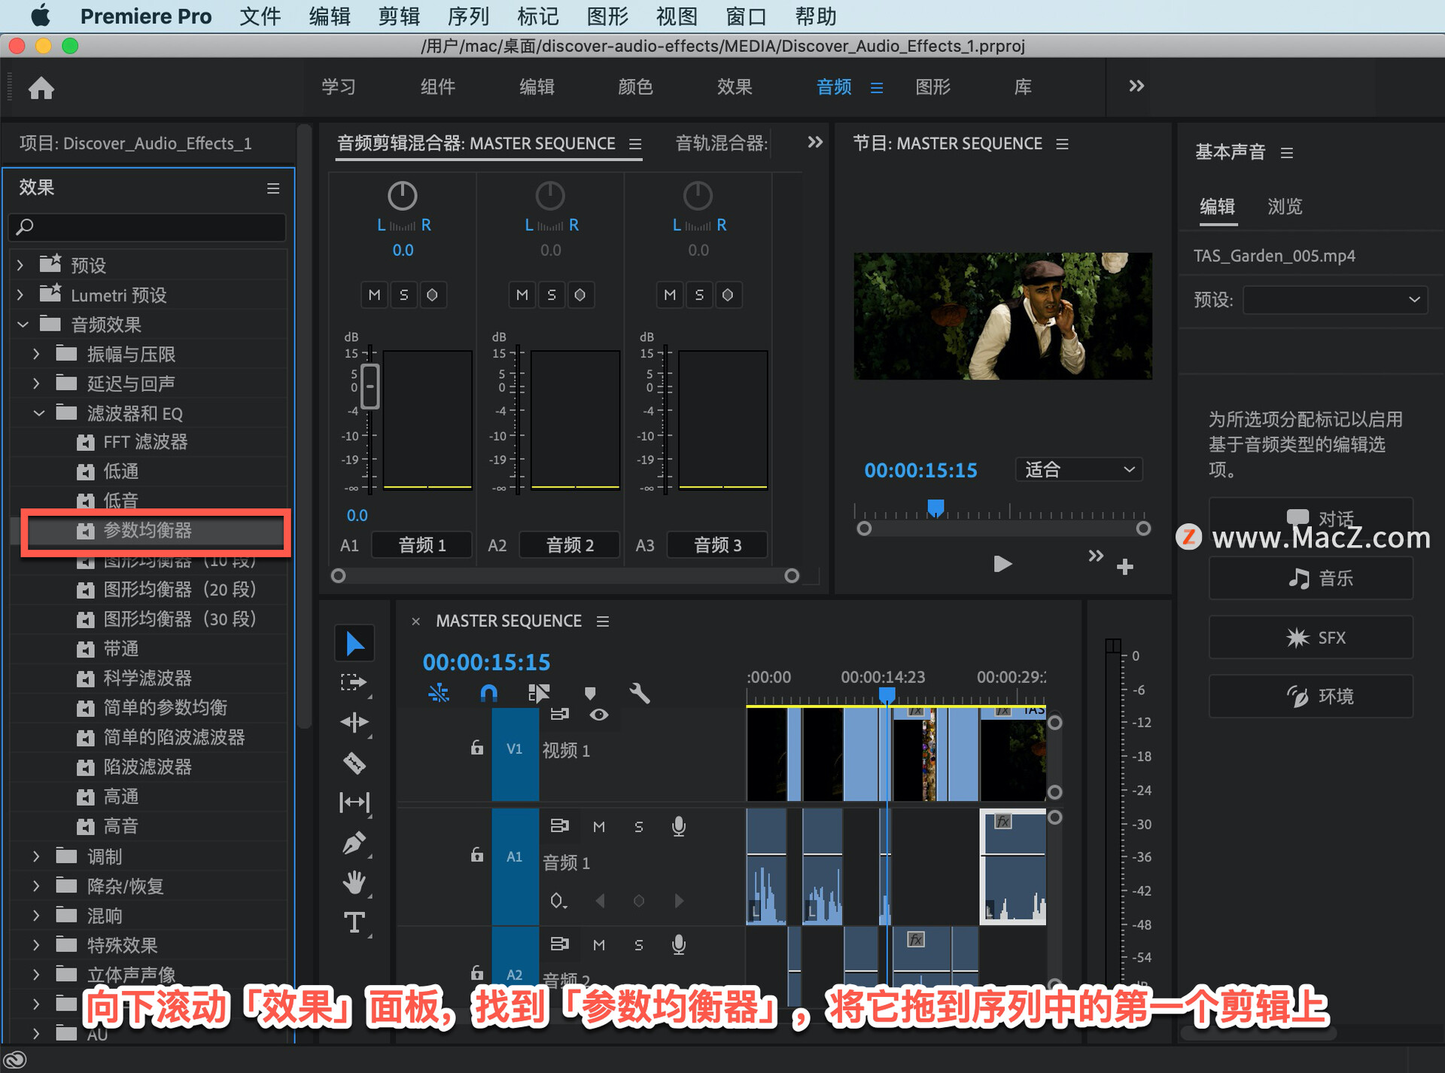Select the Track Select Forward tool
The width and height of the screenshot is (1445, 1073).
tap(354, 683)
